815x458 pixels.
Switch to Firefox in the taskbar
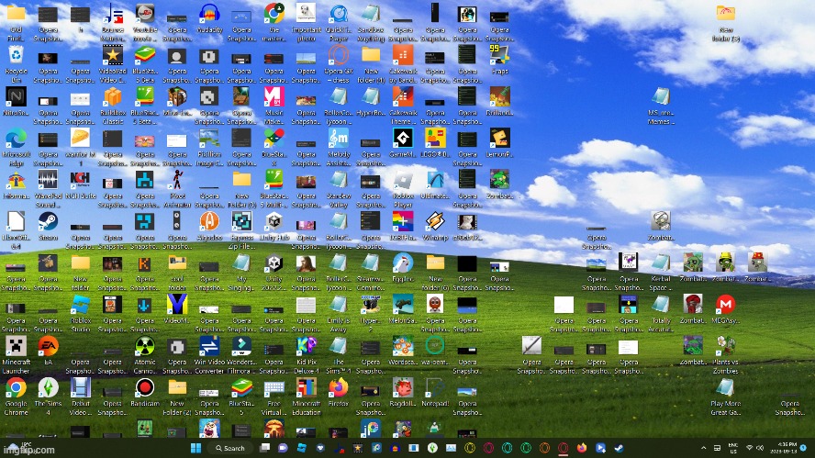tap(582, 448)
